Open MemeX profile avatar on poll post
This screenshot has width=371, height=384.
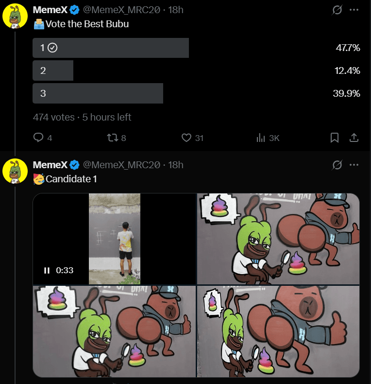(x=15, y=17)
